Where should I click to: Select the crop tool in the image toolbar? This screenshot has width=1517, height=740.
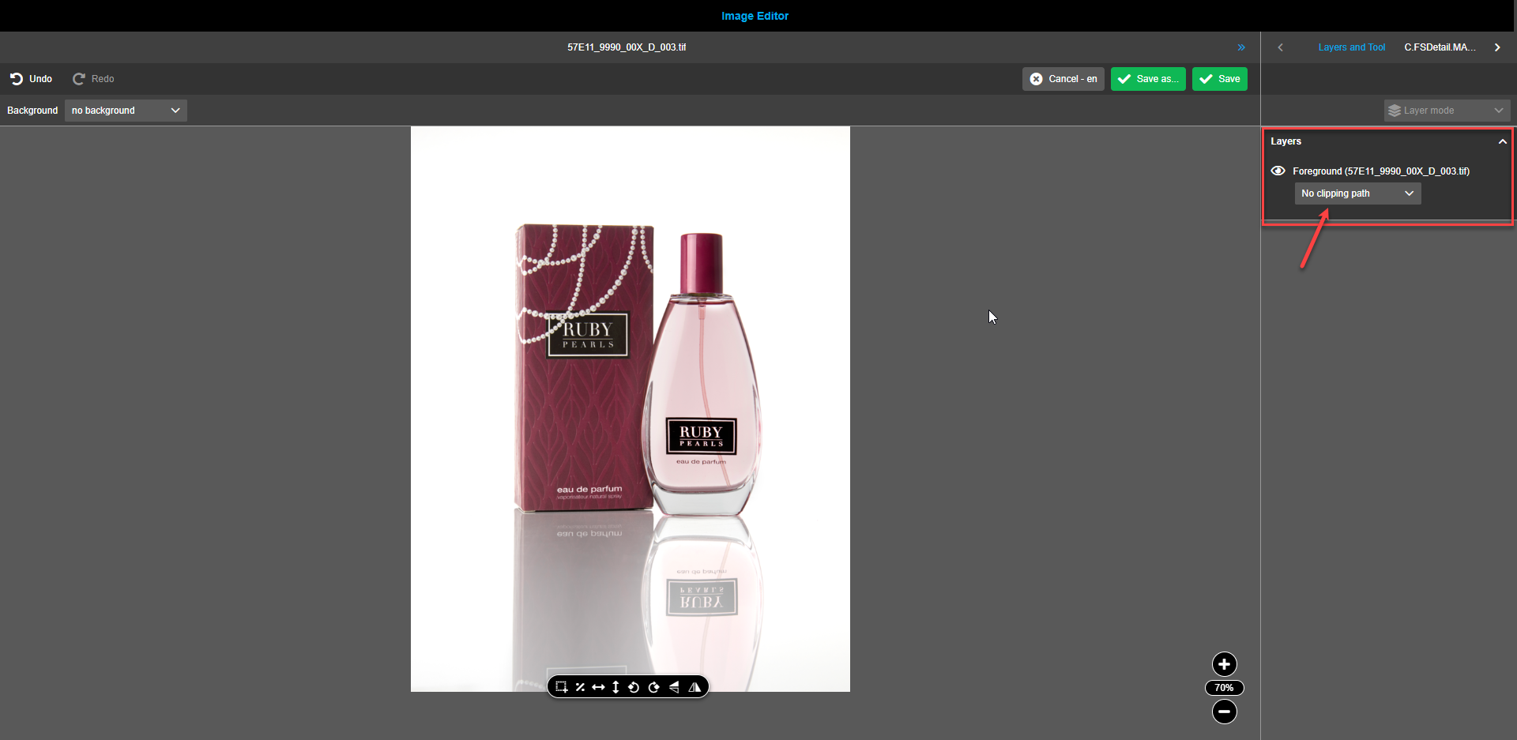click(562, 686)
